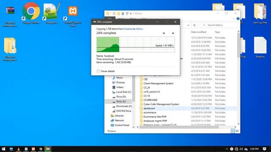The width and height of the screenshot is (271, 152).
Task: Open XAMPP from the taskbar
Action: pos(33,149)
